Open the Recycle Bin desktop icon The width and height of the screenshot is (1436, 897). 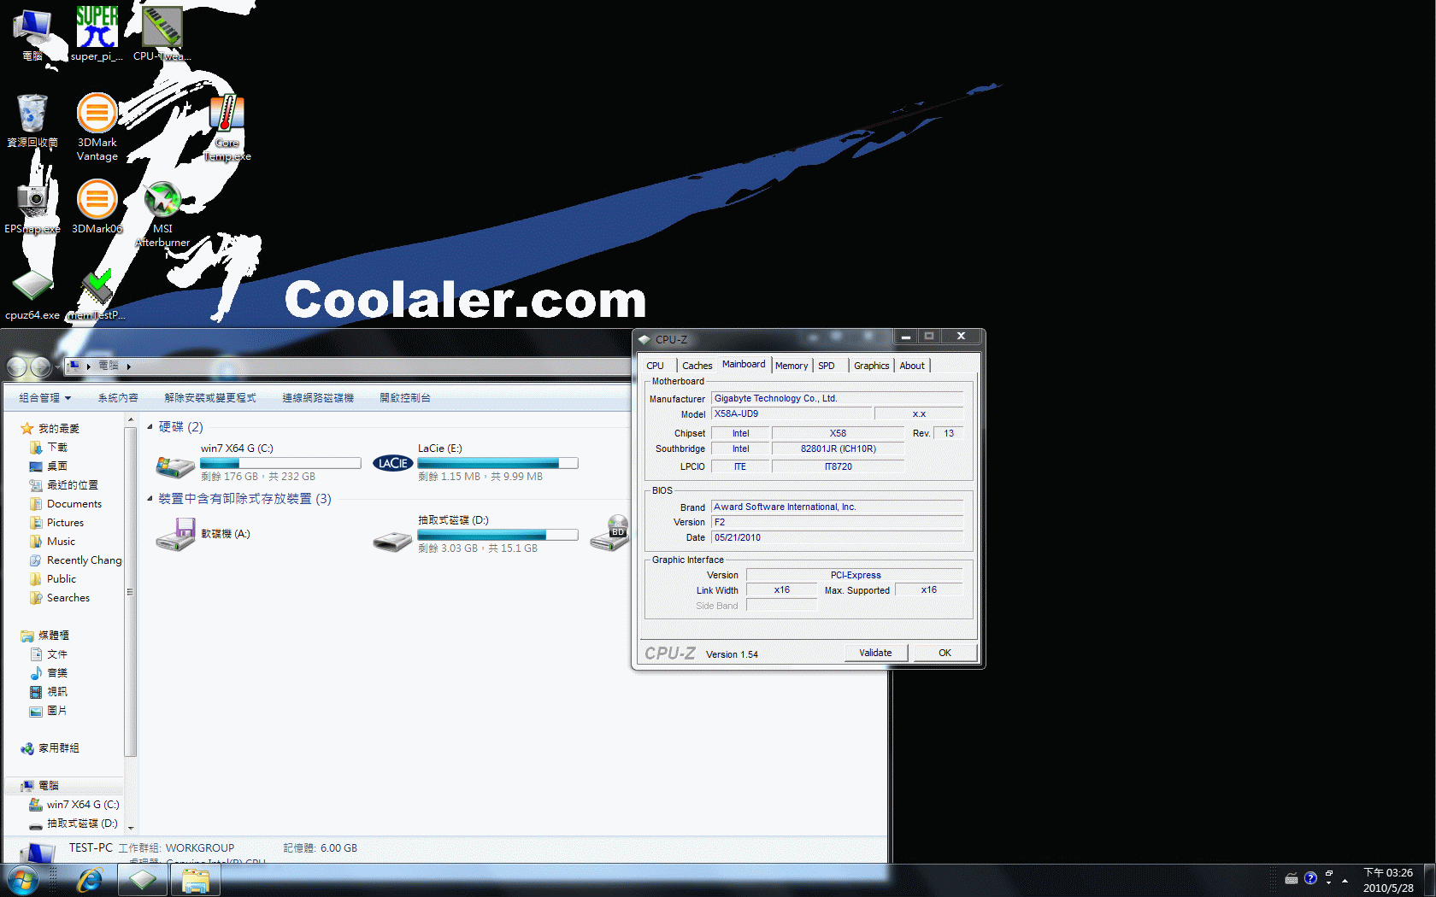click(32, 120)
